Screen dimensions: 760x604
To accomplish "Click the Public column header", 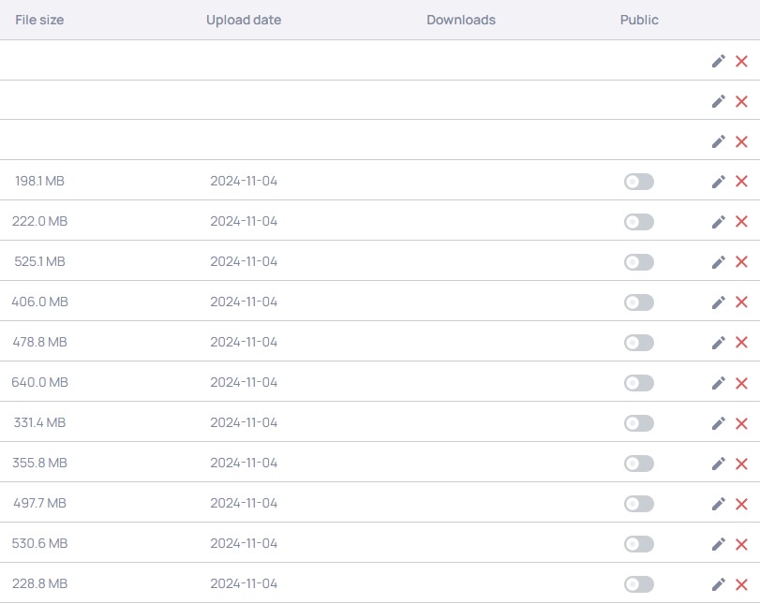I will point(639,20).
